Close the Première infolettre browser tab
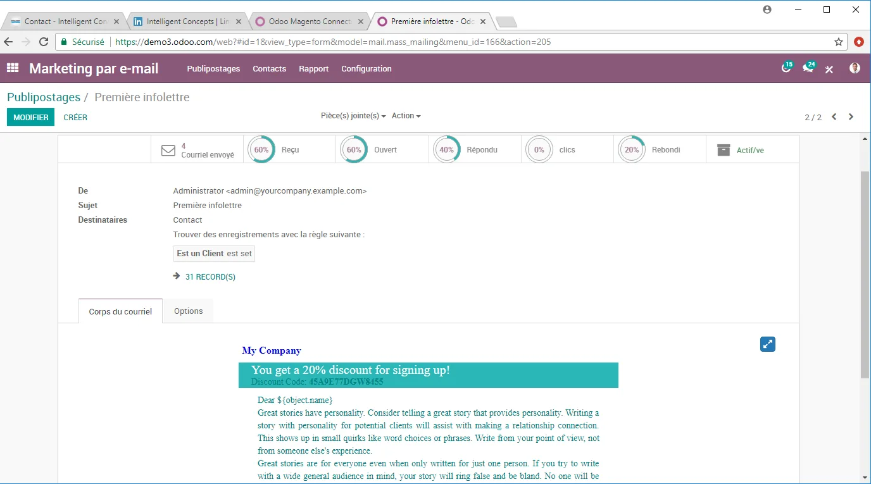The width and height of the screenshot is (871, 484). coord(484,22)
